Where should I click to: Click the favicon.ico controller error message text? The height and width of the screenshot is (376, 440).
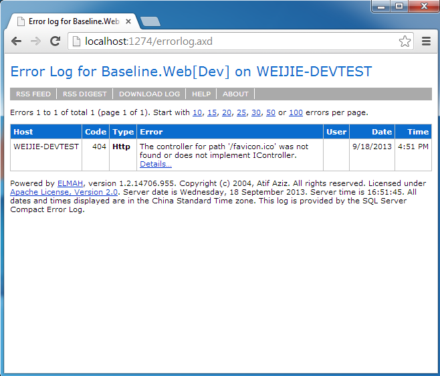click(x=224, y=151)
